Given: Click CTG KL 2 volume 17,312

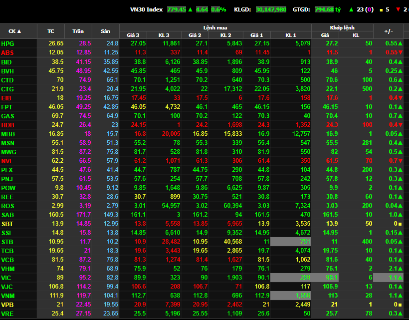Looking at the screenshot, I should [232, 89].
